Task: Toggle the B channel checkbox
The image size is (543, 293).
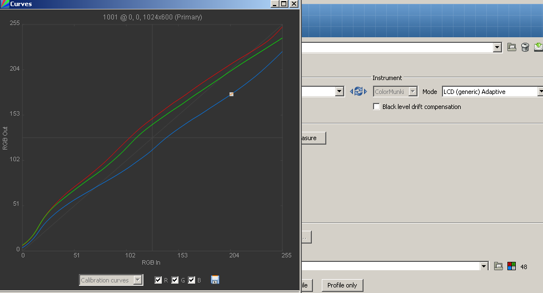Action: click(192, 280)
